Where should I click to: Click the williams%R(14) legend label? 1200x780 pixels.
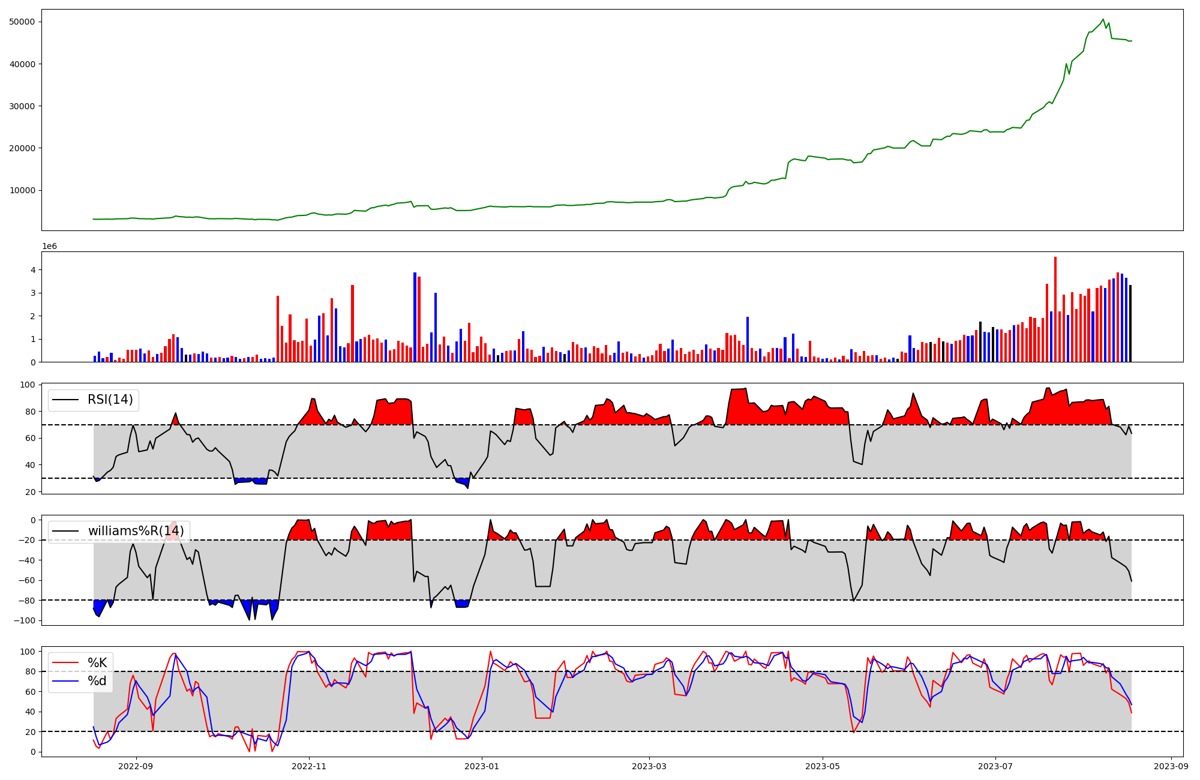point(136,531)
